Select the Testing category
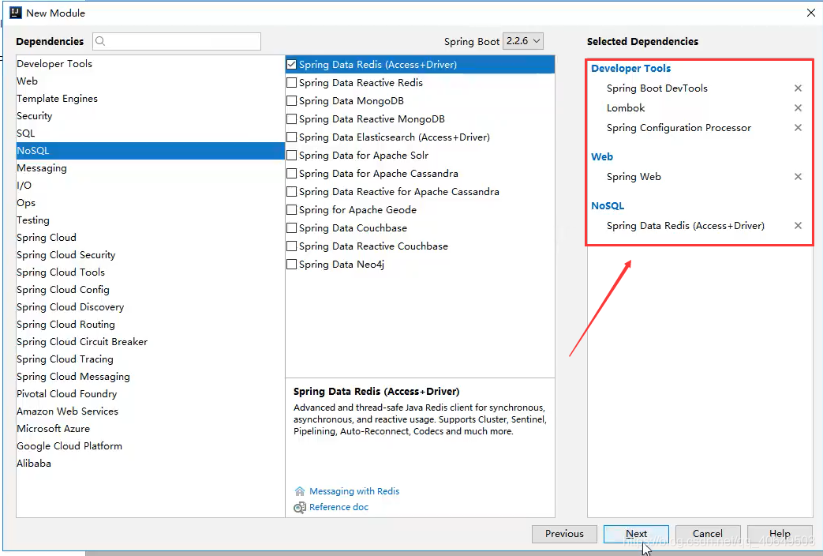 150,220
